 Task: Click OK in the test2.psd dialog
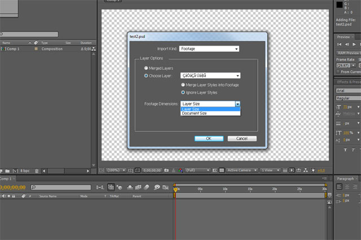tap(209, 139)
